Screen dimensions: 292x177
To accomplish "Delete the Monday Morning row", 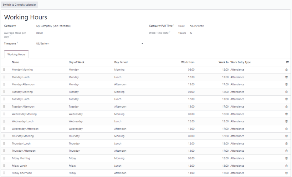I will pyautogui.click(x=286, y=69).
